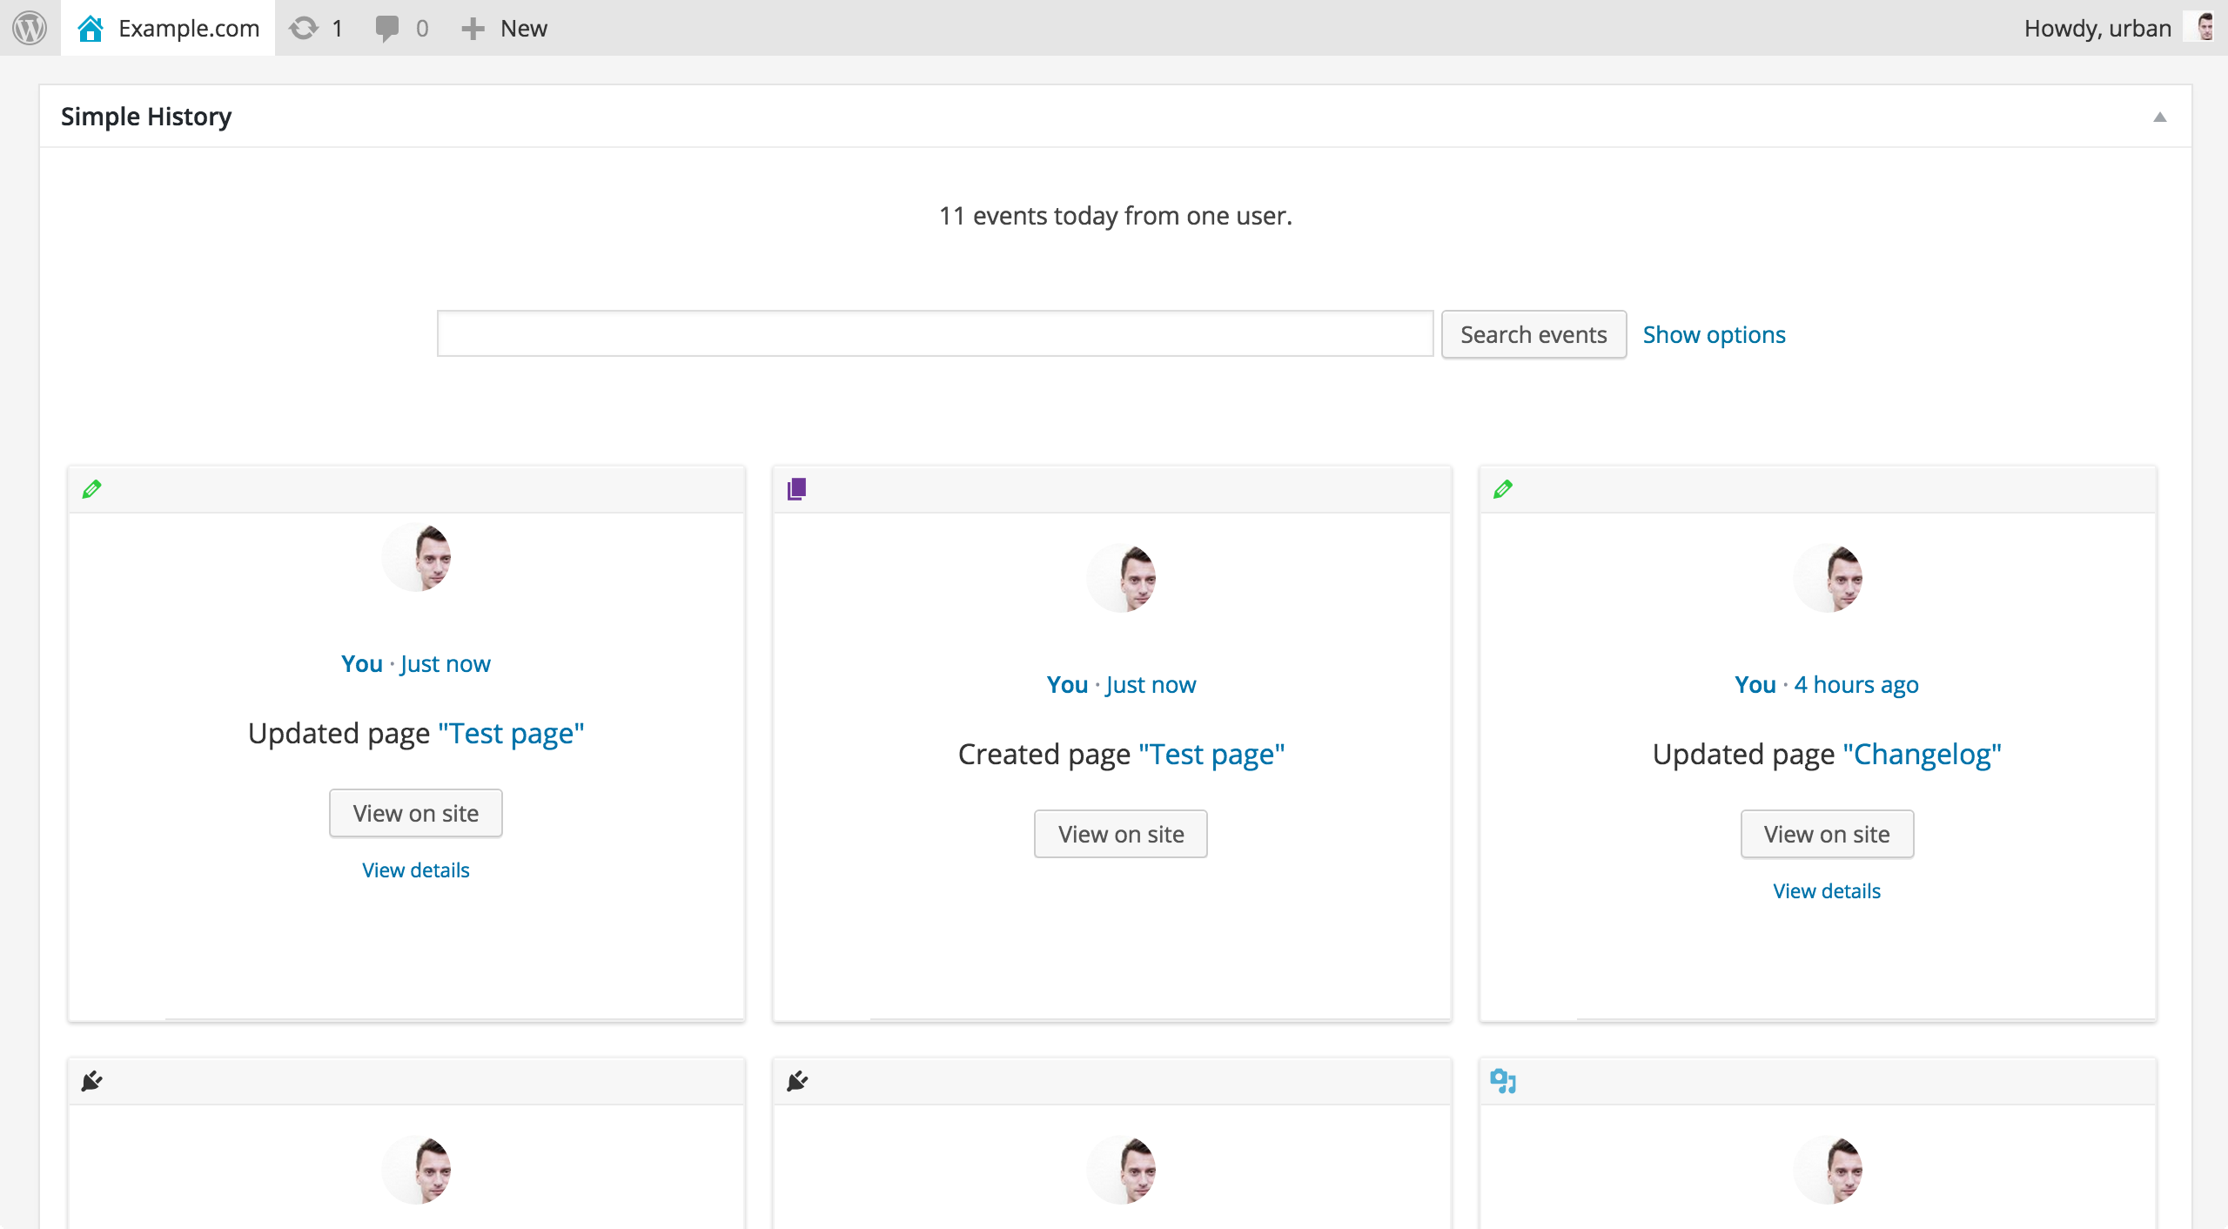The height and width of the screenshot is (1229, 2228).
Task: Click the New plus icon
Action: [x=473, y=28]
